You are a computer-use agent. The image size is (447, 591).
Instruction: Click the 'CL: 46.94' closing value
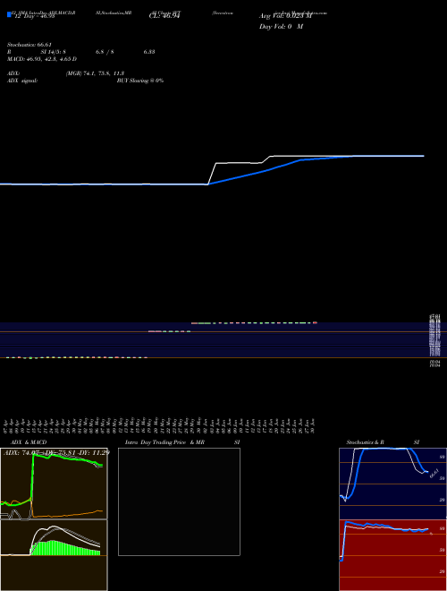(x=164, y=16)
